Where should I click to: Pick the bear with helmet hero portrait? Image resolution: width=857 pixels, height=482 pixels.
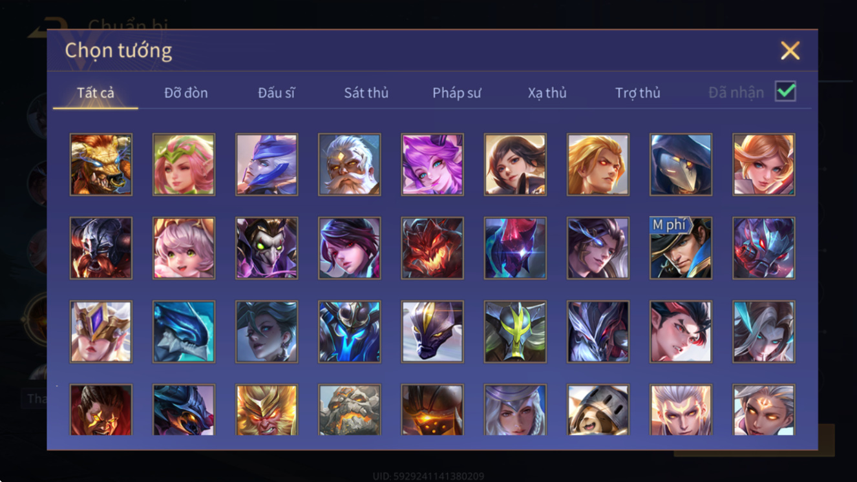pyautogui.click(x=598, y=410)
